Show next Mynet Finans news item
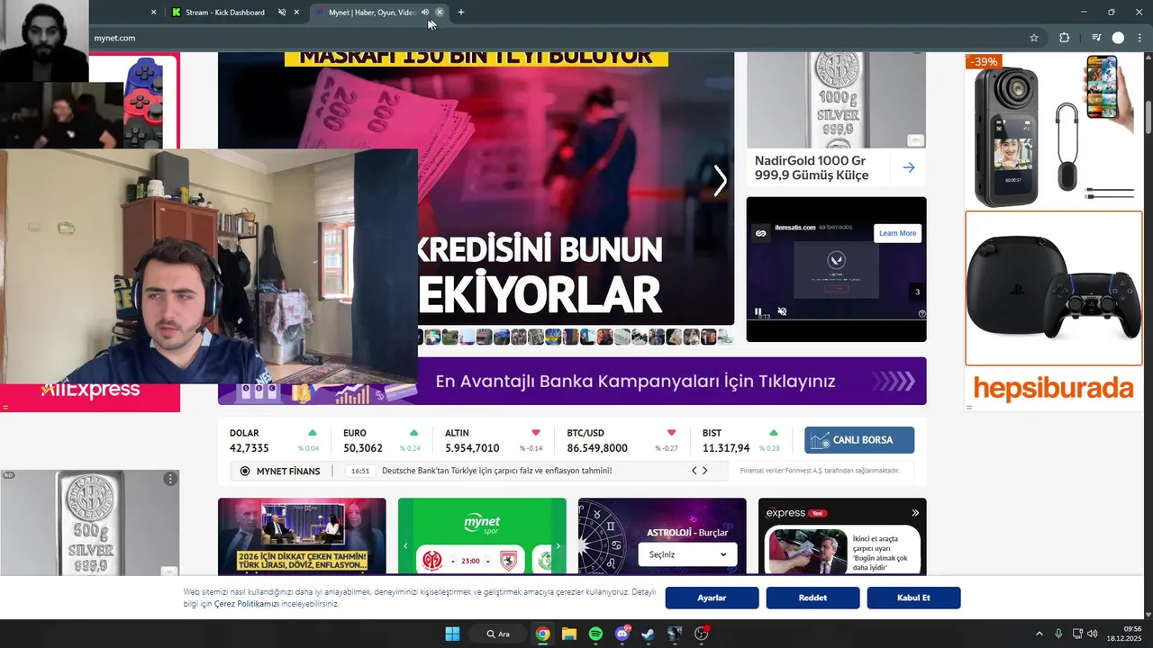This screenshot has height=648, width=1153. (705, 471)
